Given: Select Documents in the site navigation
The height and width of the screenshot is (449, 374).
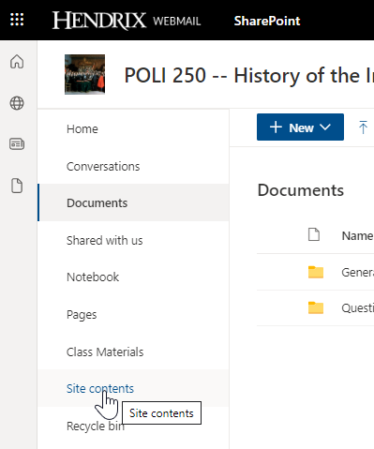Looking at the screenshot, I should (97, 203).
